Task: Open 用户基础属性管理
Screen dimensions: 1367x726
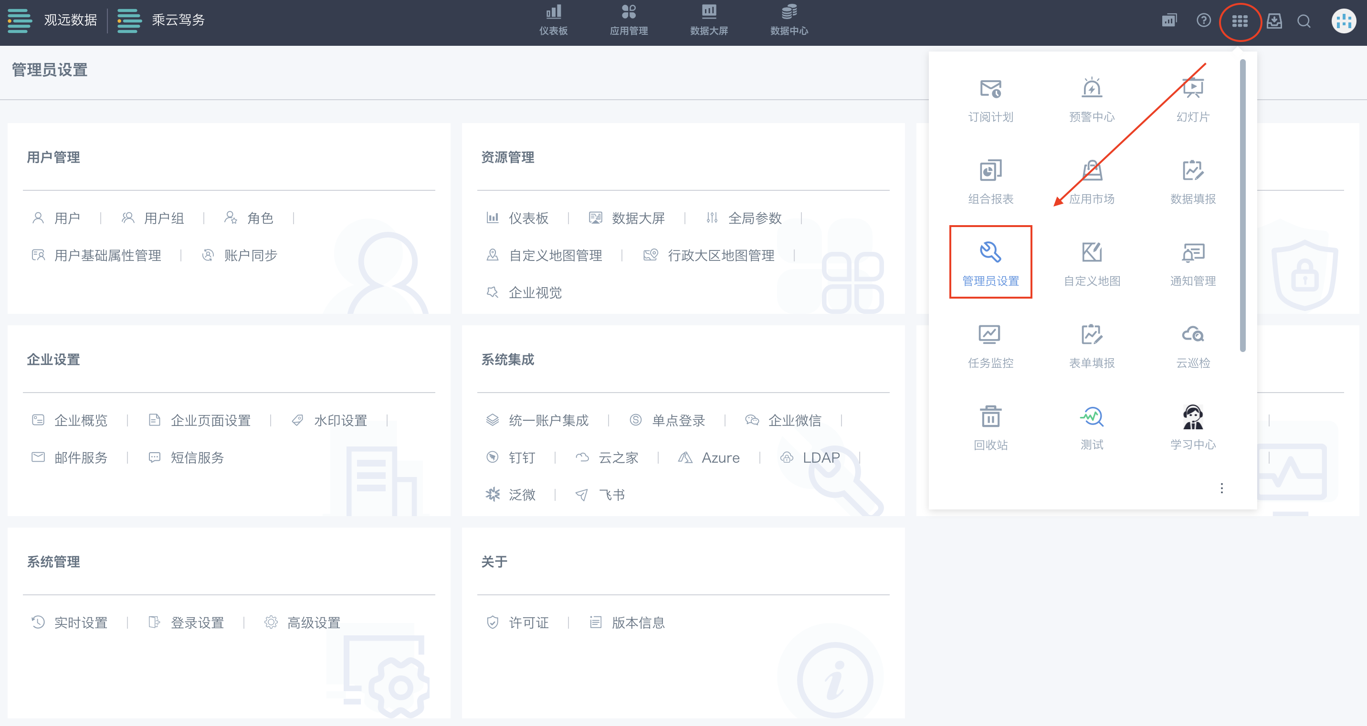Action: [96, 255]
